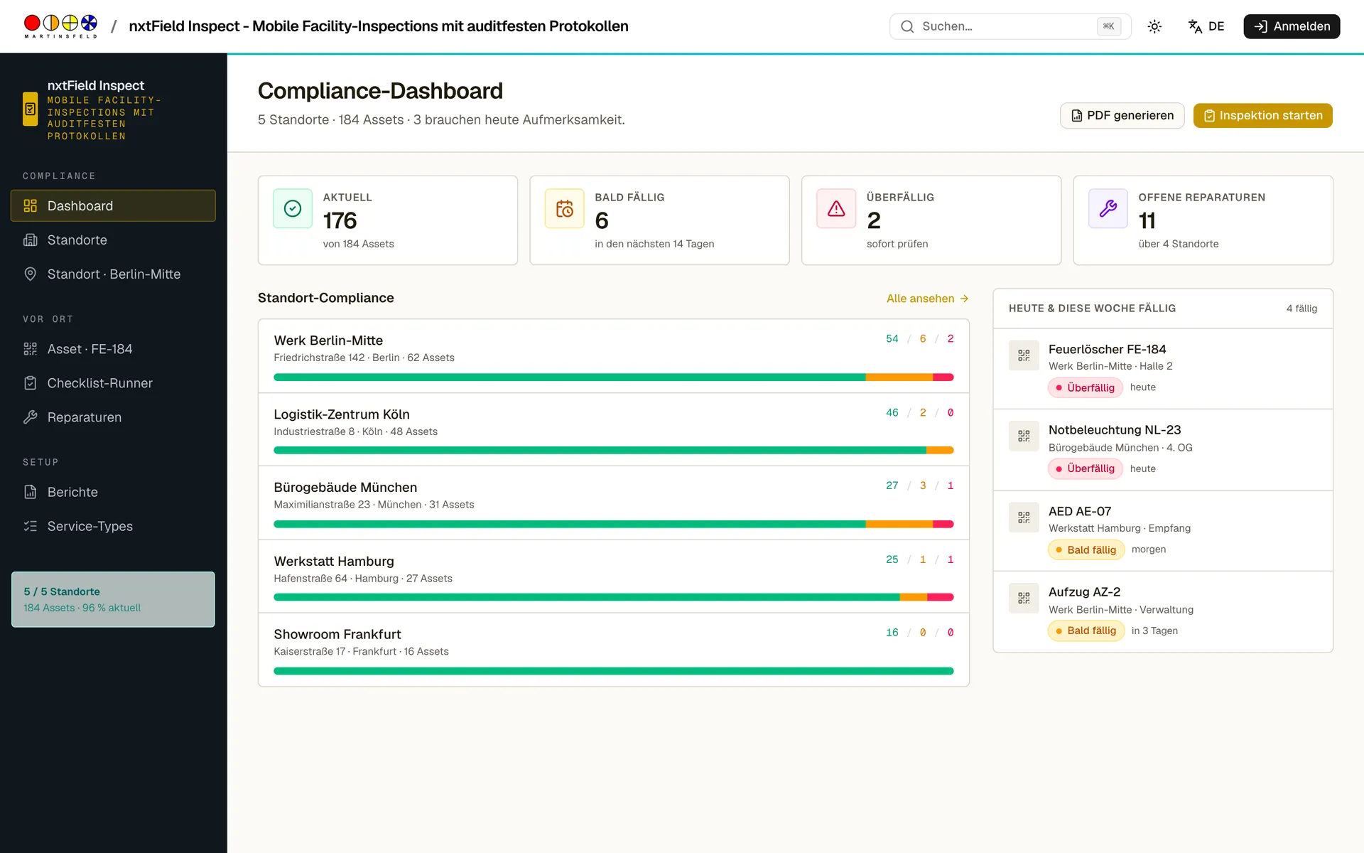Click the Werk Berlin-Mitte compliance progress bar

click(614, 377)
